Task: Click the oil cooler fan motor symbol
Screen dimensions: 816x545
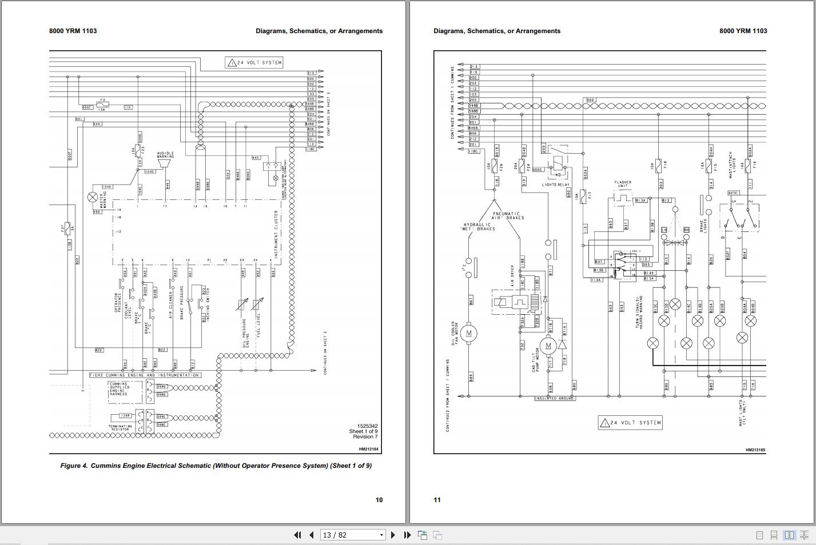Action: point(469,333)
